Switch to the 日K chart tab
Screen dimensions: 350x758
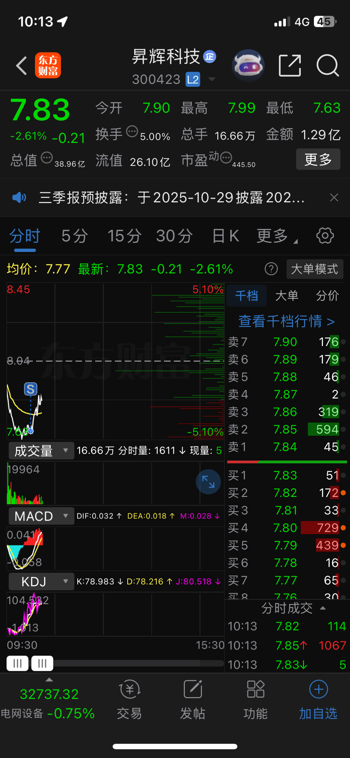pos(226,236)
